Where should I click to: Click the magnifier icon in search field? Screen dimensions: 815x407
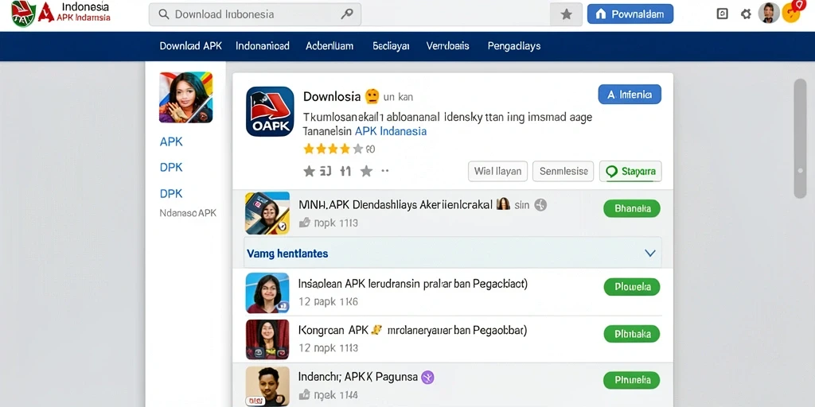[x=164, y=14]
